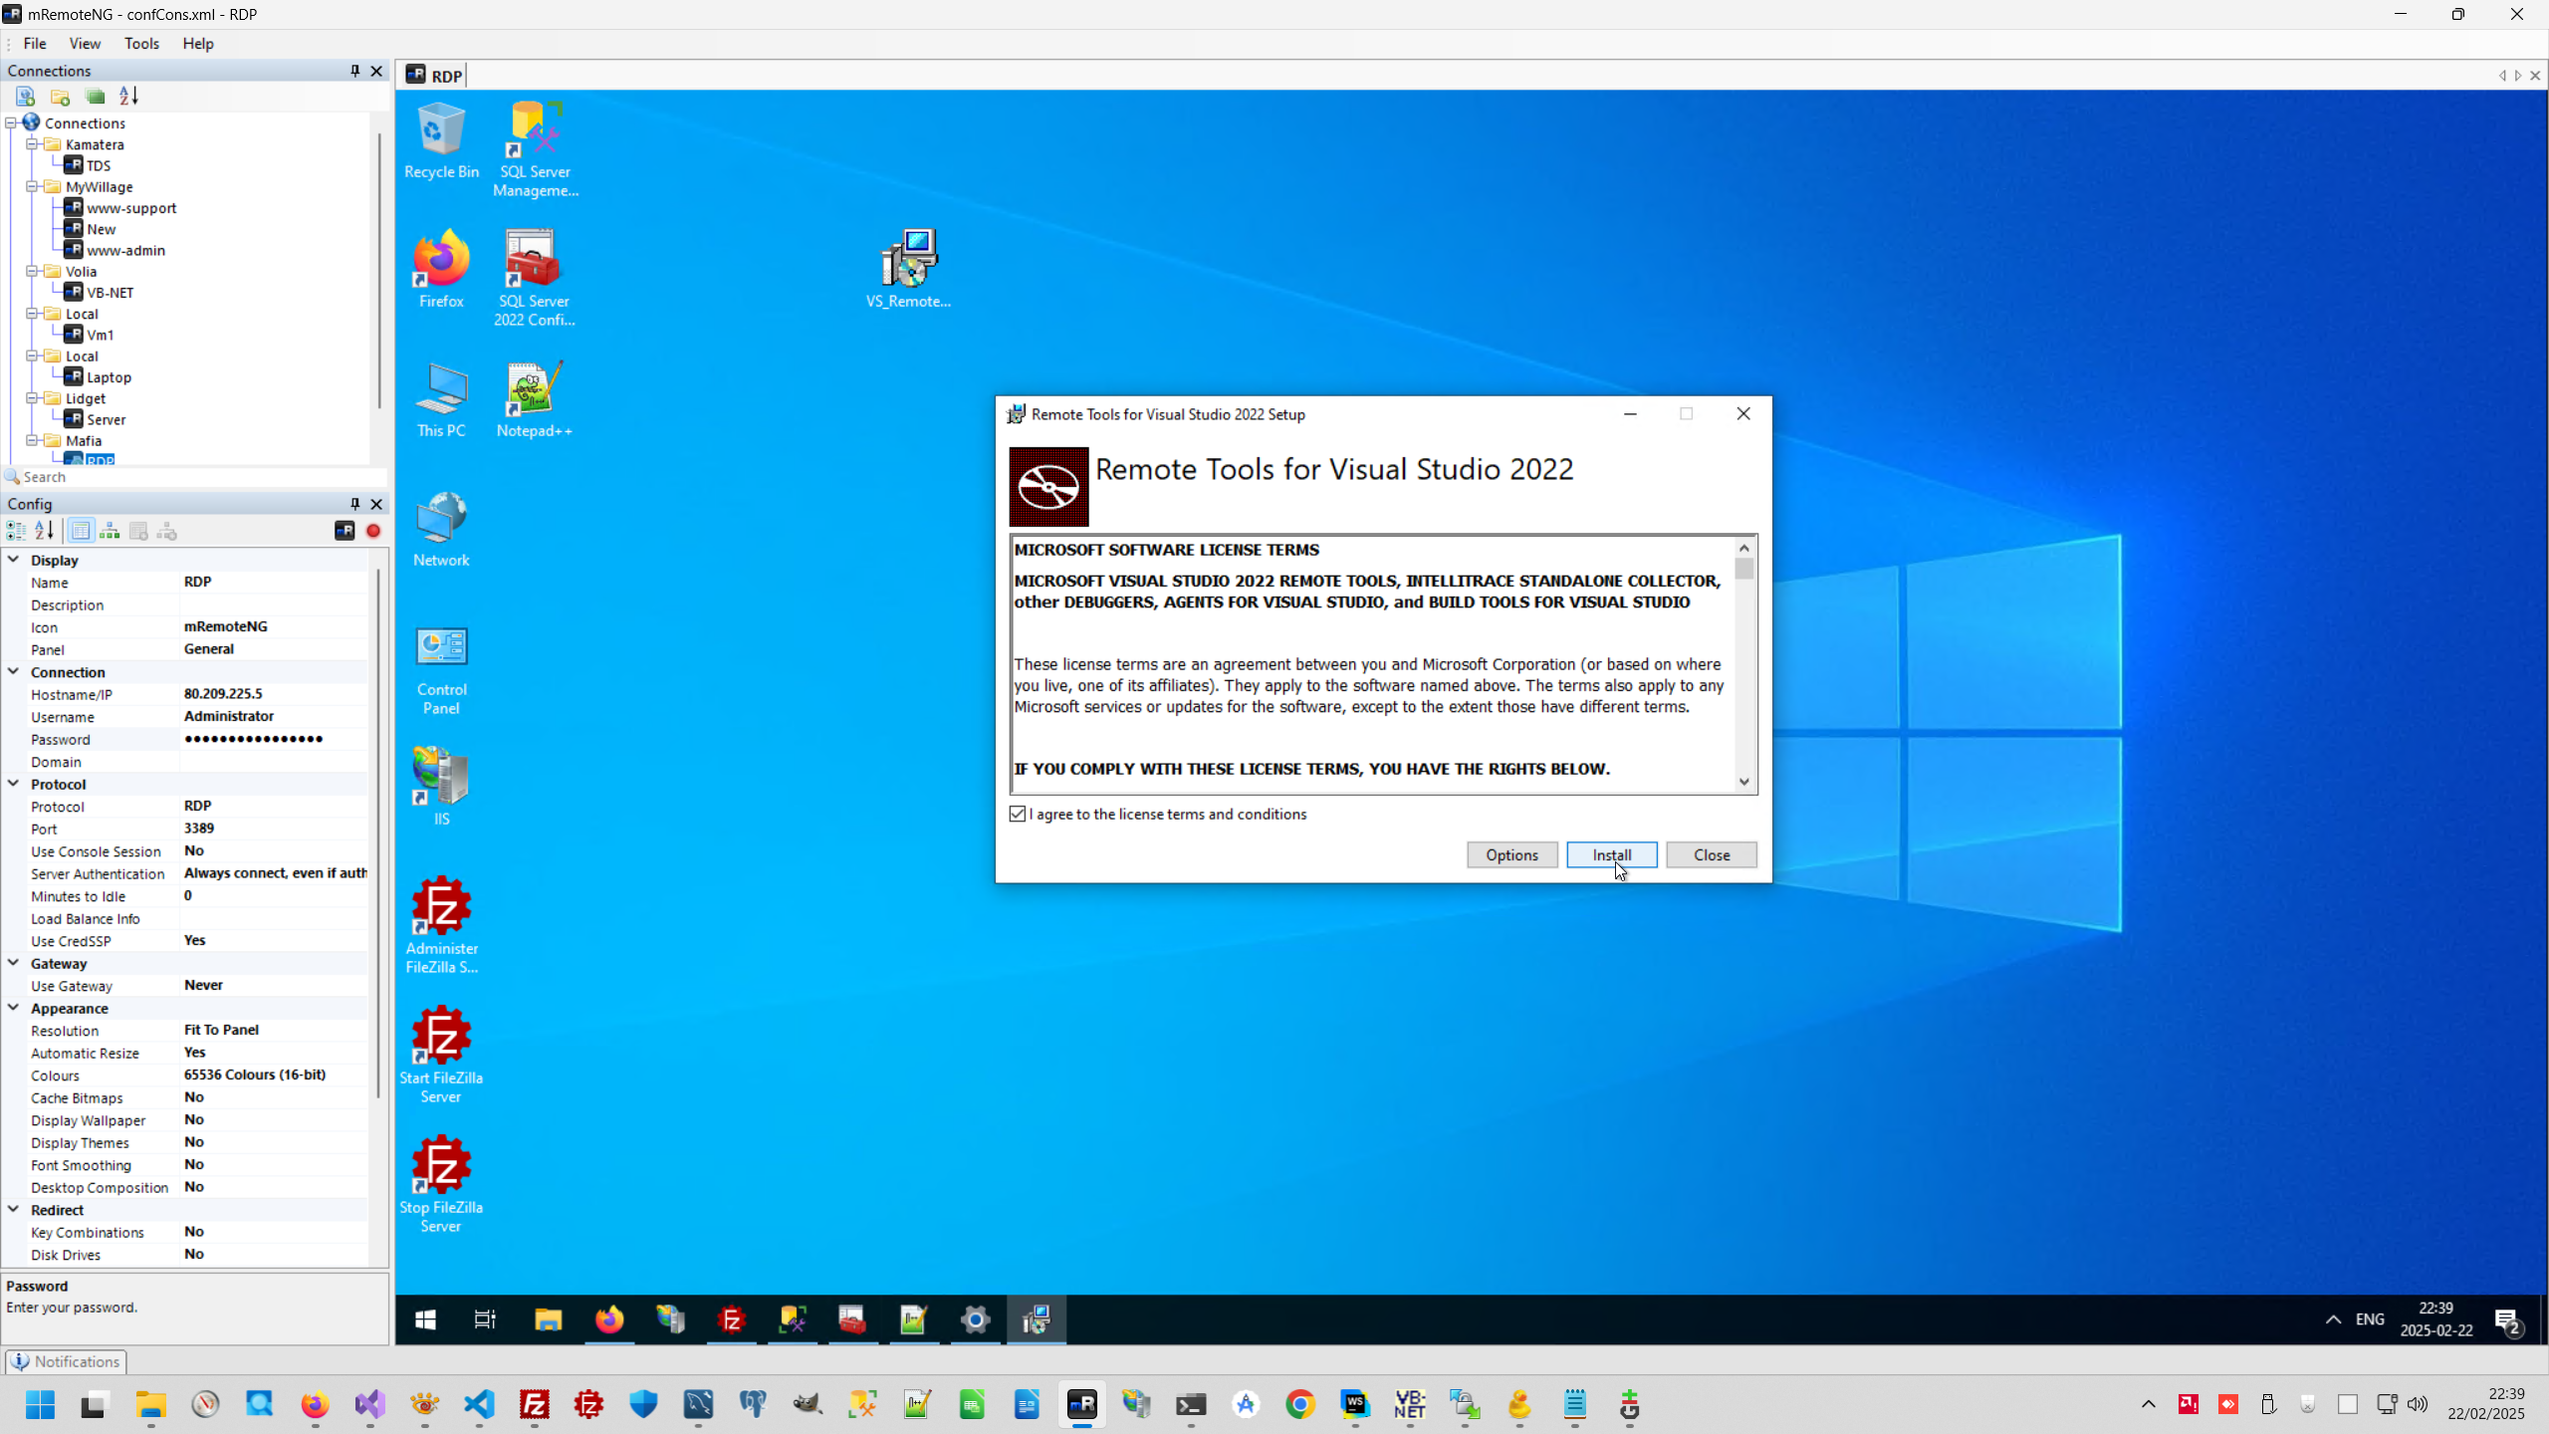Collapse the Appearance property group
This screenshot has height=1434, width=2549.
[14, 1008]
